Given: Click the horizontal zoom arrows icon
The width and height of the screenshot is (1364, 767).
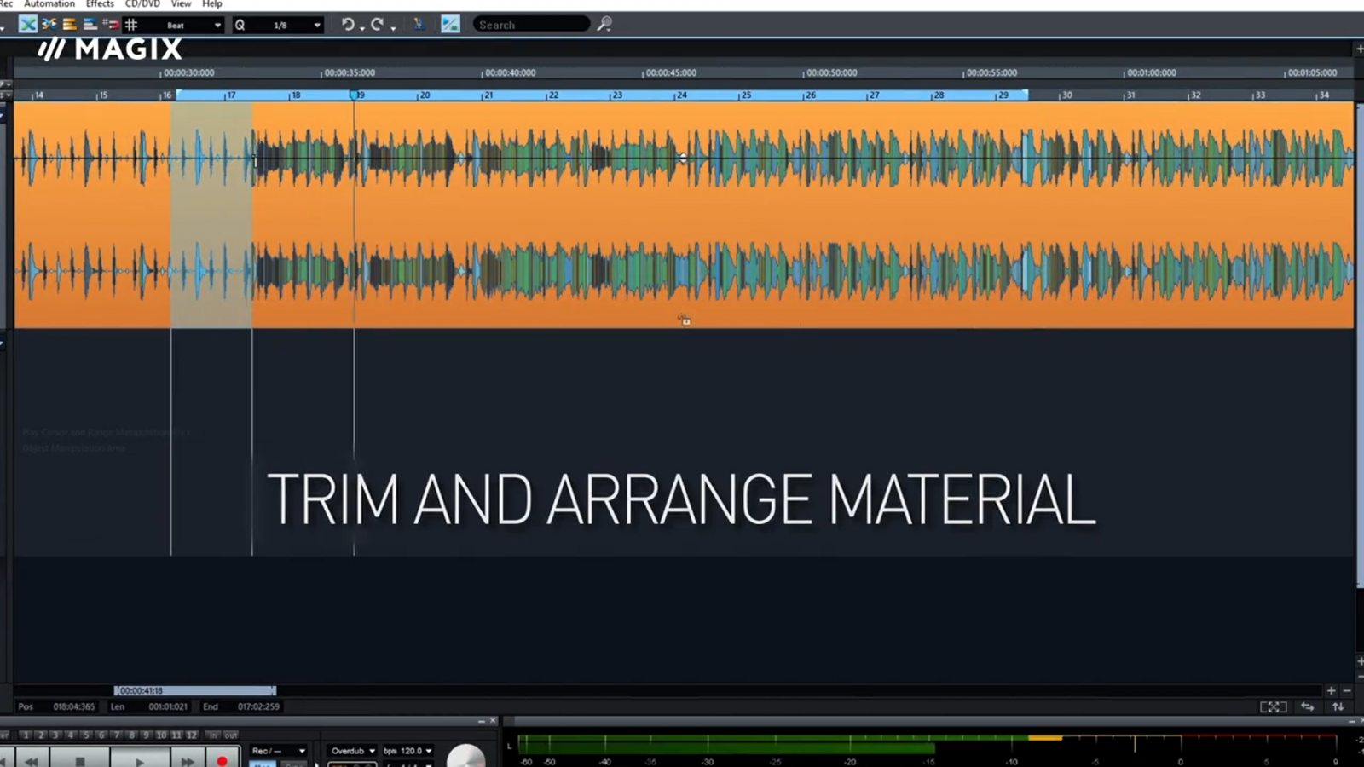Looking at the screenshot, I should pyautogui.click(x=1307, y=706).
